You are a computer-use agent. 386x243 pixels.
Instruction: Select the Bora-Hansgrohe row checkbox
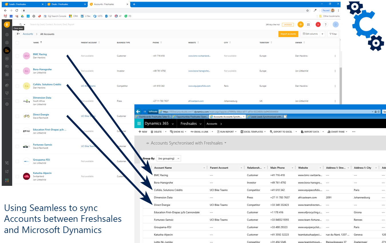point(17,71)
